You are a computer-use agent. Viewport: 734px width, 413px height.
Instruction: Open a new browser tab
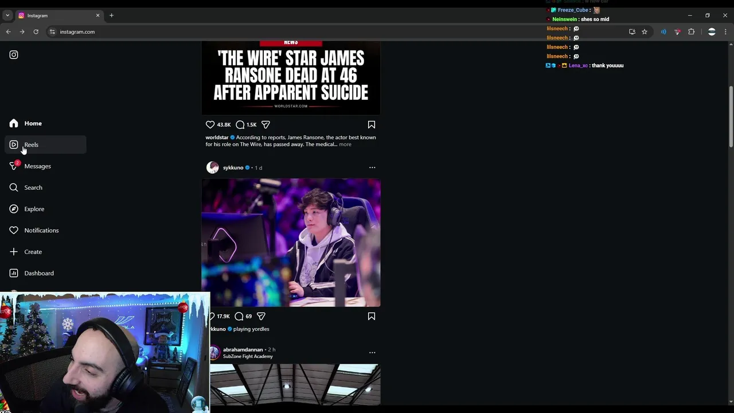click(111, 15)
